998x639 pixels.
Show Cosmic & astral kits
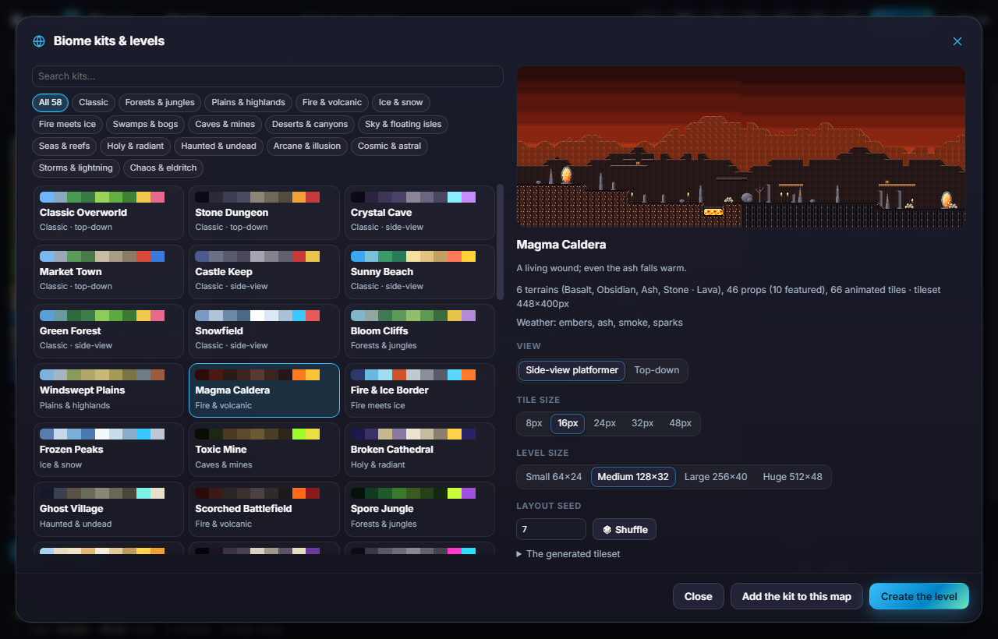click(389, 146)
